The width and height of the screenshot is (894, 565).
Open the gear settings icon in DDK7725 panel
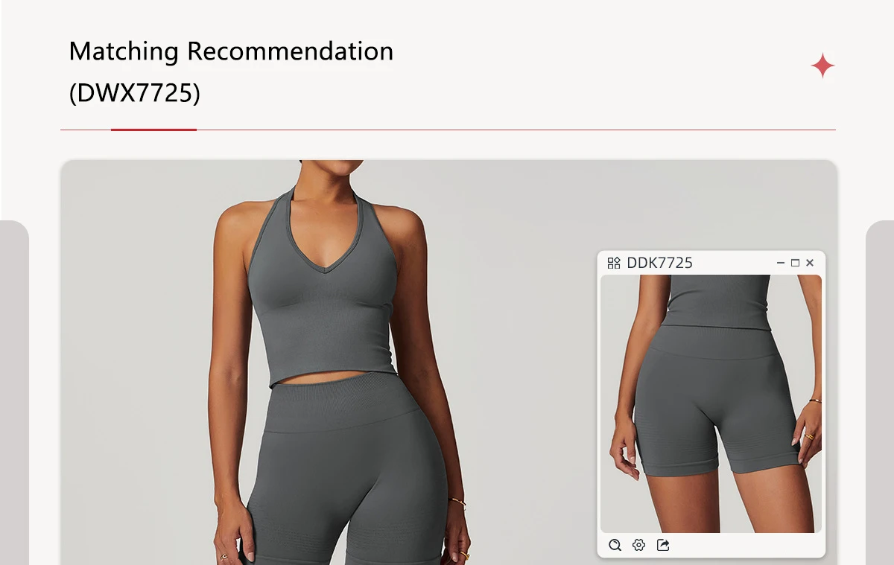pyautogui.click(x=638, y=545)
